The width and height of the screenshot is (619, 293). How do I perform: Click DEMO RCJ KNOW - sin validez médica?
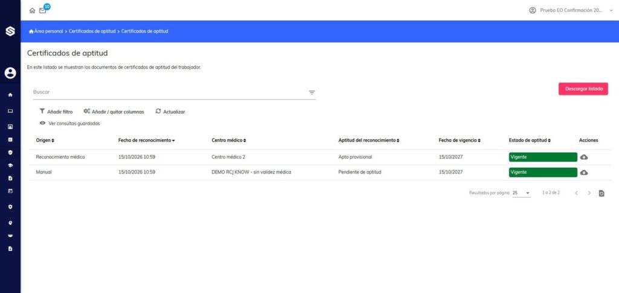251,172
